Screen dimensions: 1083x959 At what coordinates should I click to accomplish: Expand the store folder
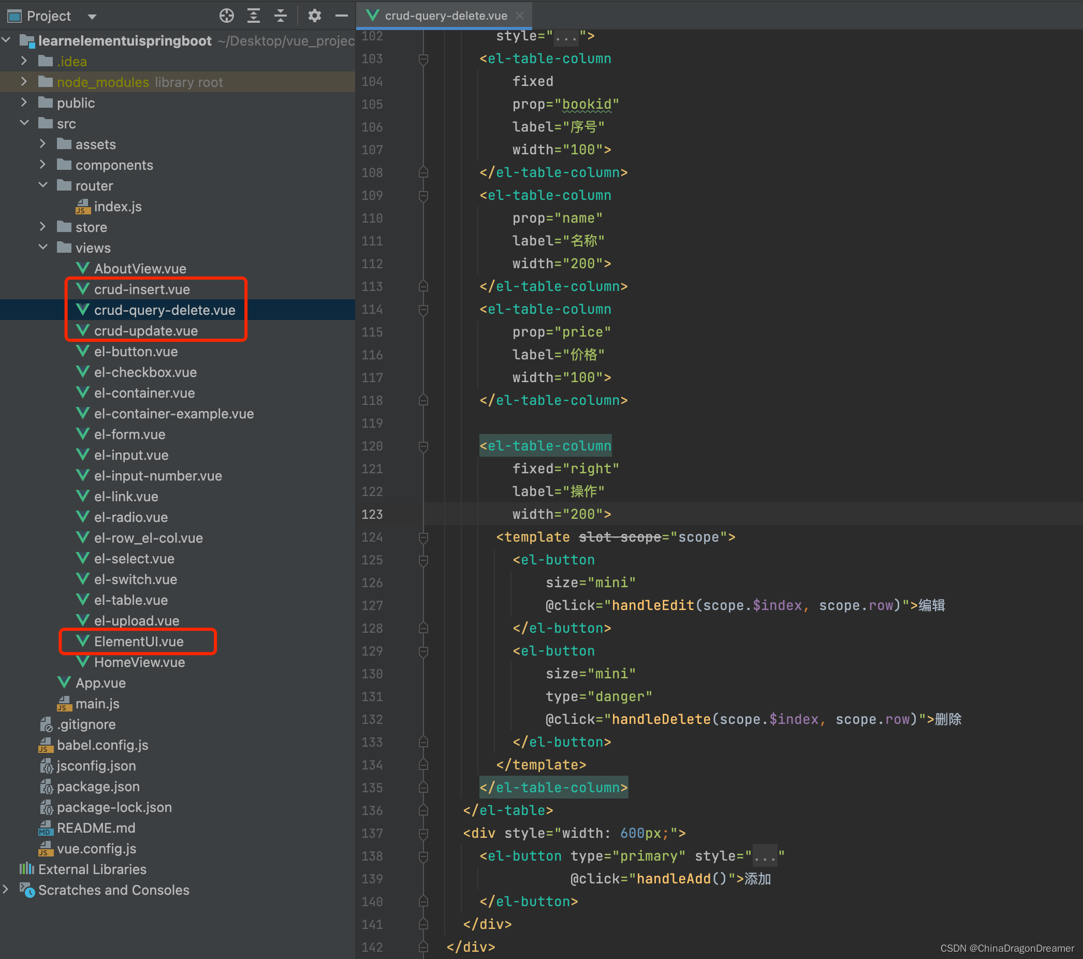(x=43, y=227)
